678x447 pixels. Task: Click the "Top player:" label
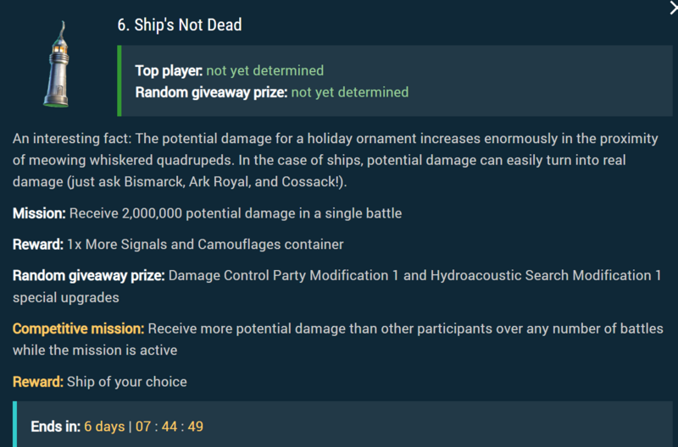pyautogui.click(x=169, y=70)
